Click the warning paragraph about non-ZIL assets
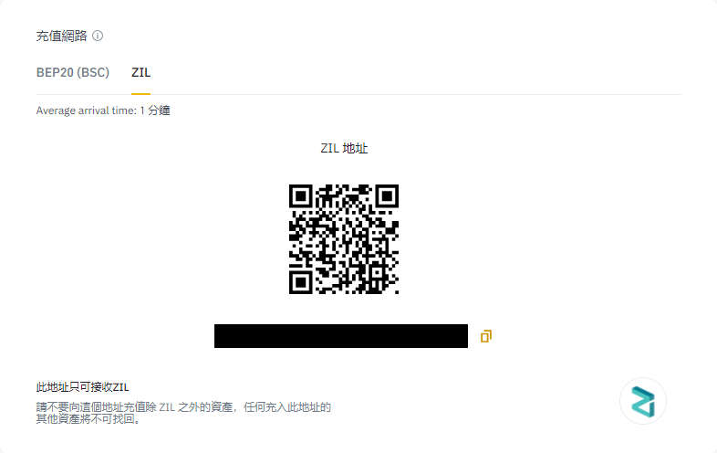Screen dimensions: 717x453 coord(183,413)
